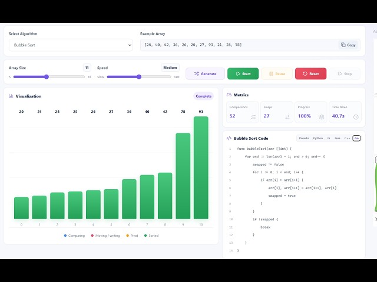Image resolution: width=377 pixels, height=282 pixels.
Task: Click the Step button
Action: point(345,73)
